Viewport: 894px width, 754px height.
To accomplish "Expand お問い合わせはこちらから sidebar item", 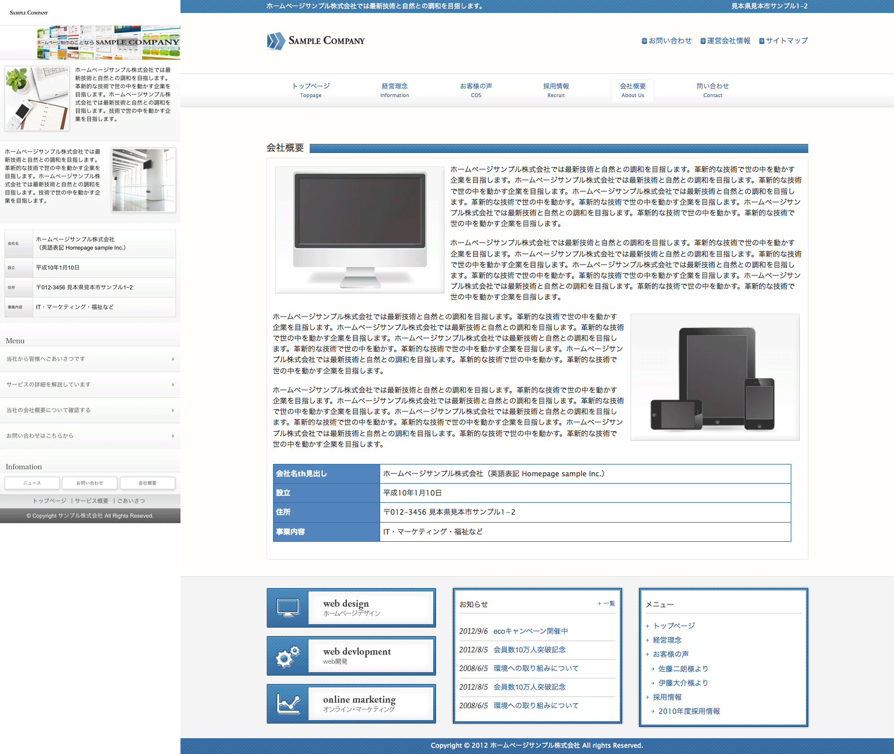I will pyautogui.click(x=173, y=436).
